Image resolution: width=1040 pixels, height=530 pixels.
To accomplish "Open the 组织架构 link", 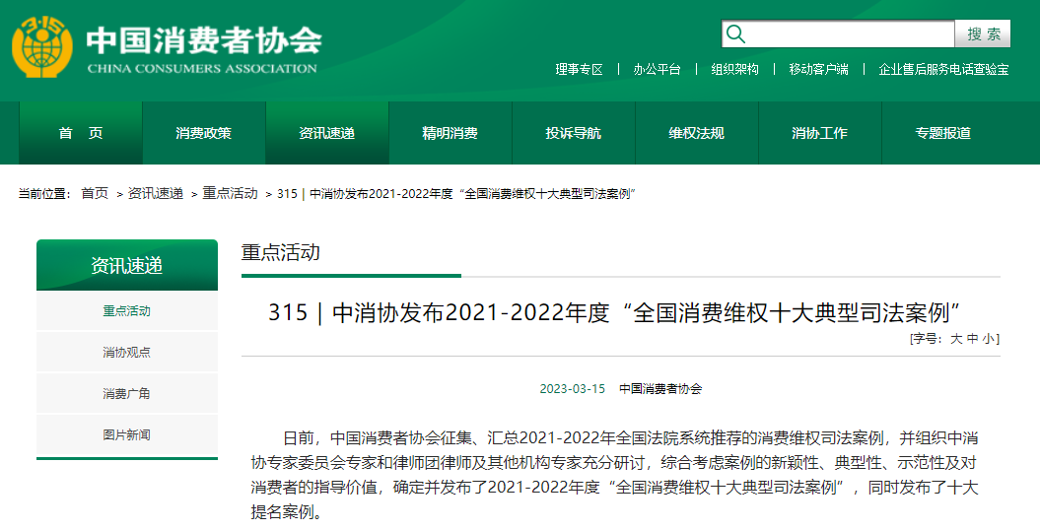I will (734, 69).
